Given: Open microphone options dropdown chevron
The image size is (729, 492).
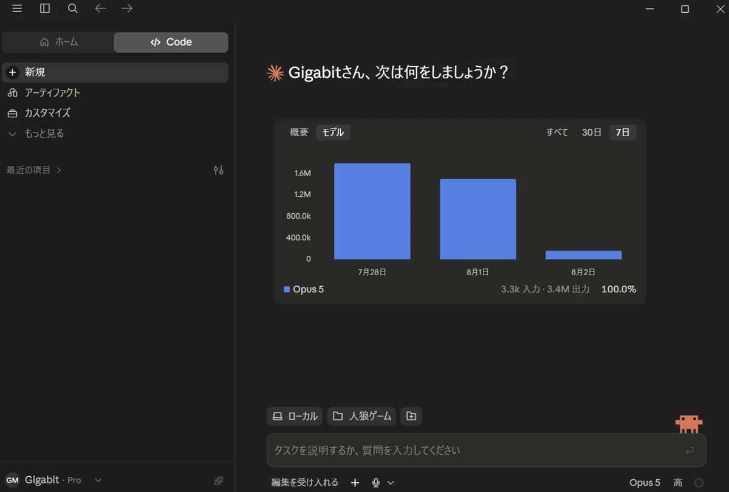Looking at the screenshot, I should pyautogui.click(x=391, y=482).
